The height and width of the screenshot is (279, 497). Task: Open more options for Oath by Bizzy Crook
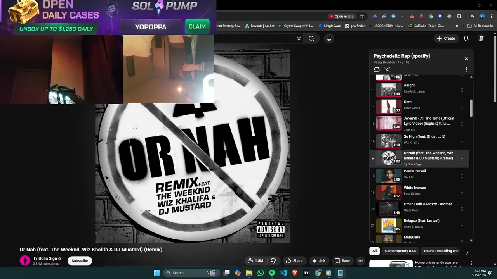pyautogui.click(x=462, y=107)
